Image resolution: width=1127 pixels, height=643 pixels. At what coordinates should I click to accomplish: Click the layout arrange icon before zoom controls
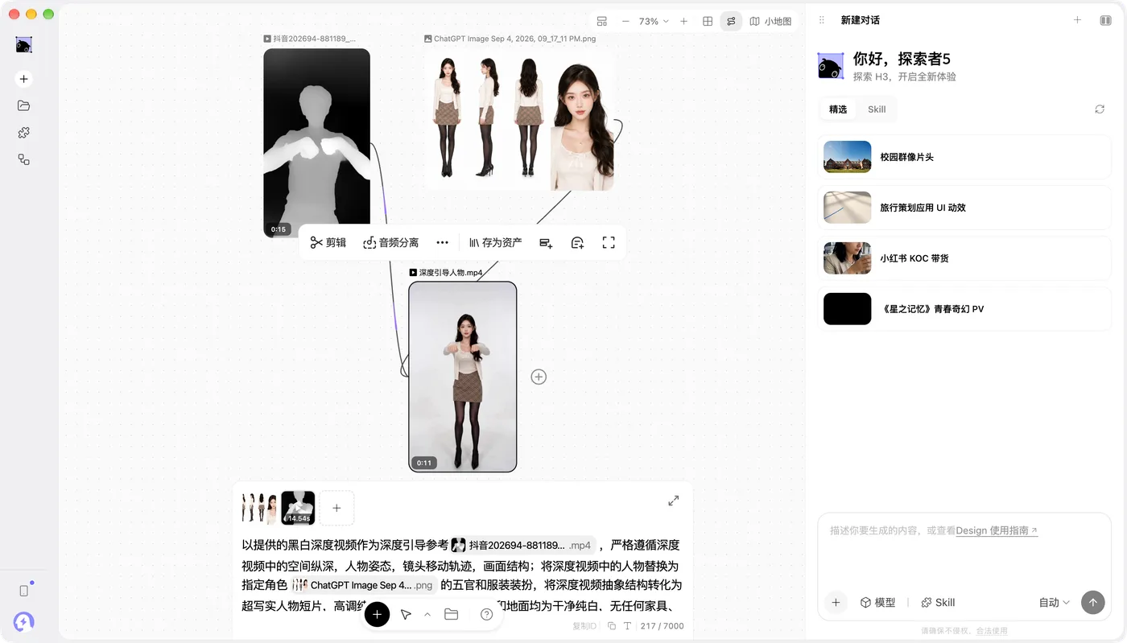pyautogui.click(x=601, y=22)
